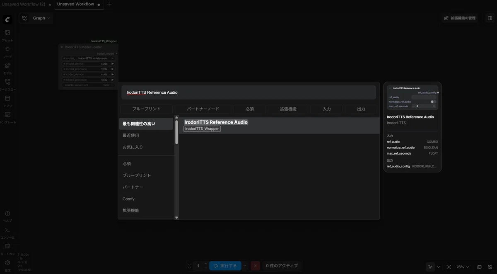This screenshot has height=274, width=497.
Task: Open the モデル (Models) sidebar panel
Action: [7, 68]
